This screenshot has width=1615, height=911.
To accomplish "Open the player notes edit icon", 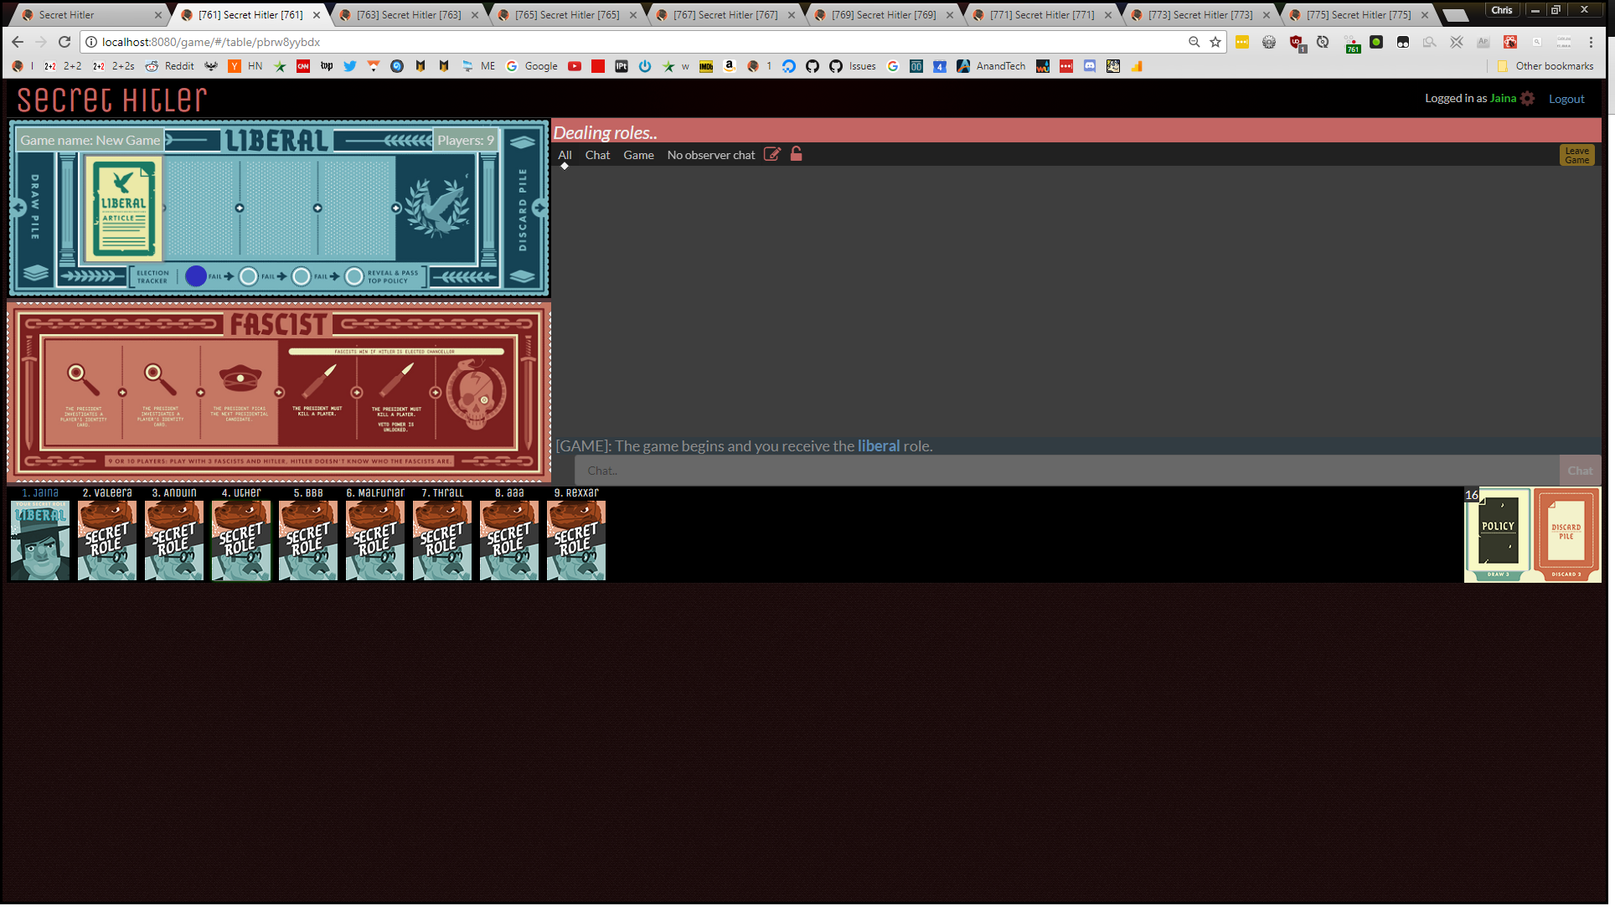I will click(772, 154).
